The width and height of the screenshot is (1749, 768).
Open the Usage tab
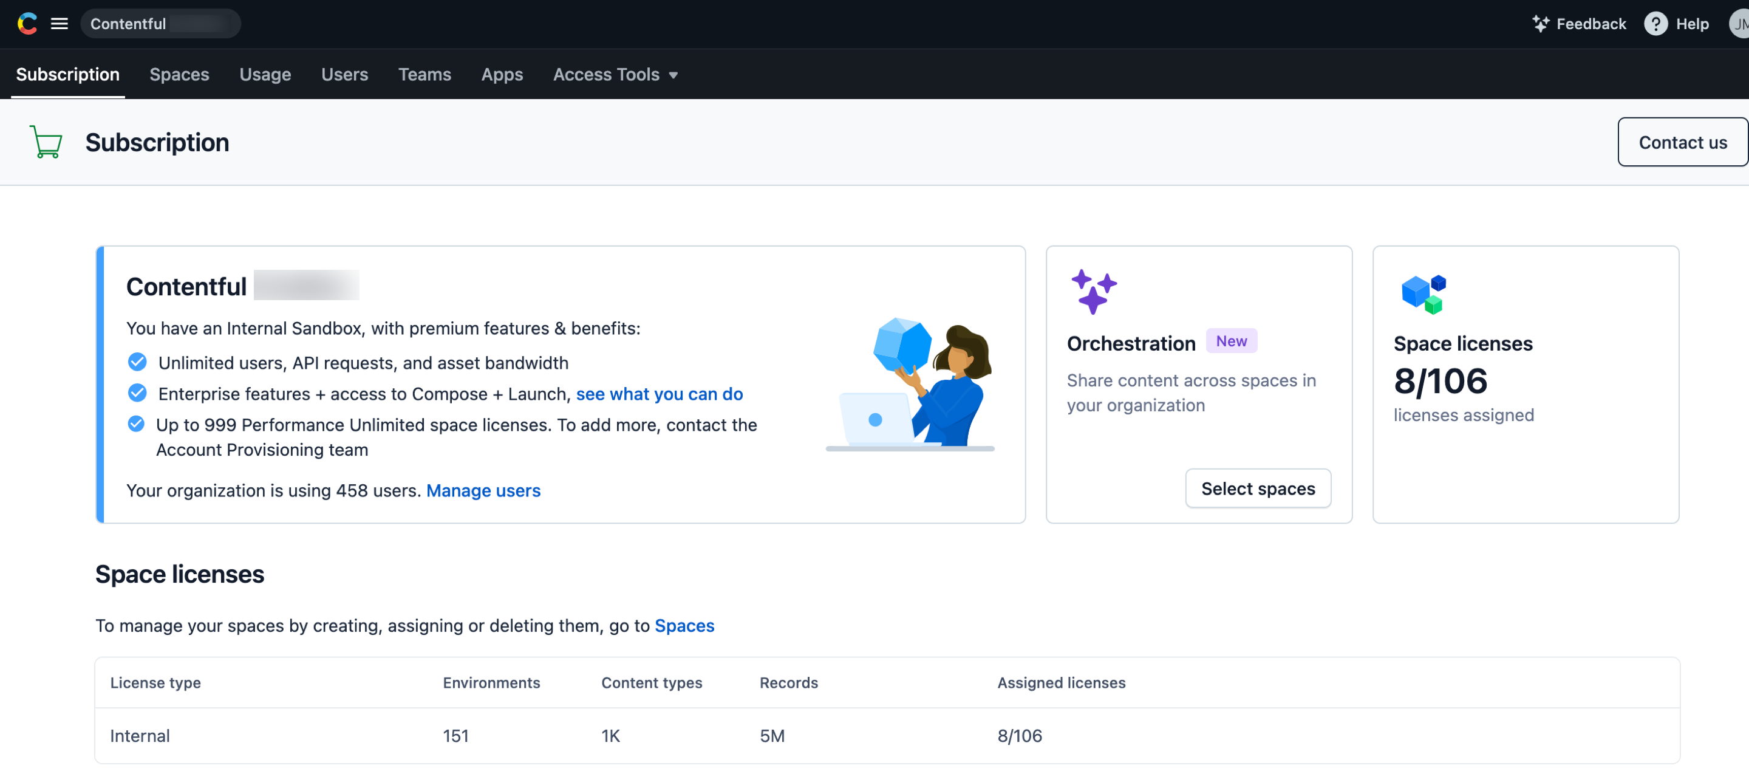[265, 74]
